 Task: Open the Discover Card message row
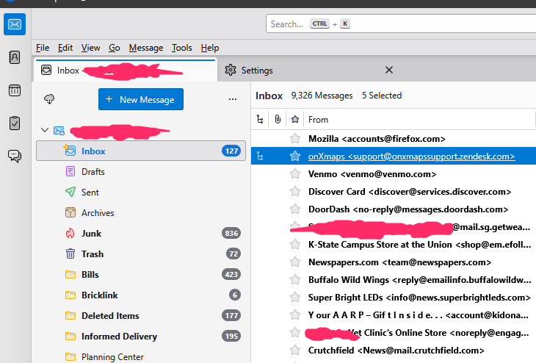[394, 192]
